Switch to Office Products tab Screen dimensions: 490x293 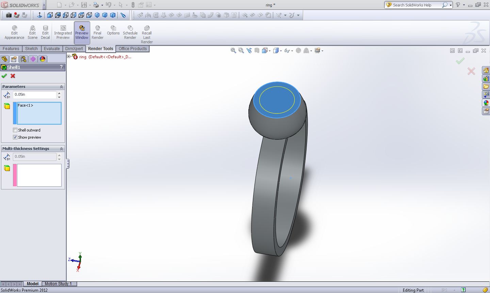(133, 49)
